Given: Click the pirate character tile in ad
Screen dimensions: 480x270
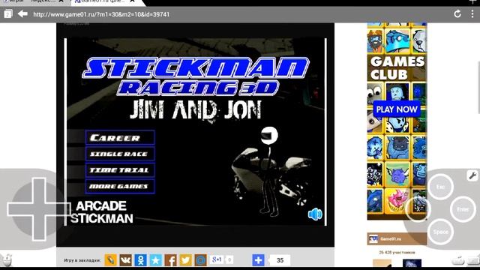Looking at the screenshot, I should pos(375,40).
